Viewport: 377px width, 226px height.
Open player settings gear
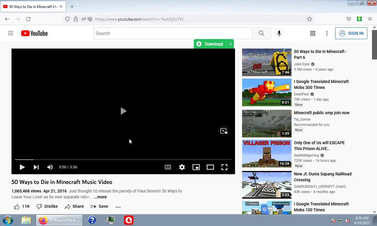[x=182, y=167]
